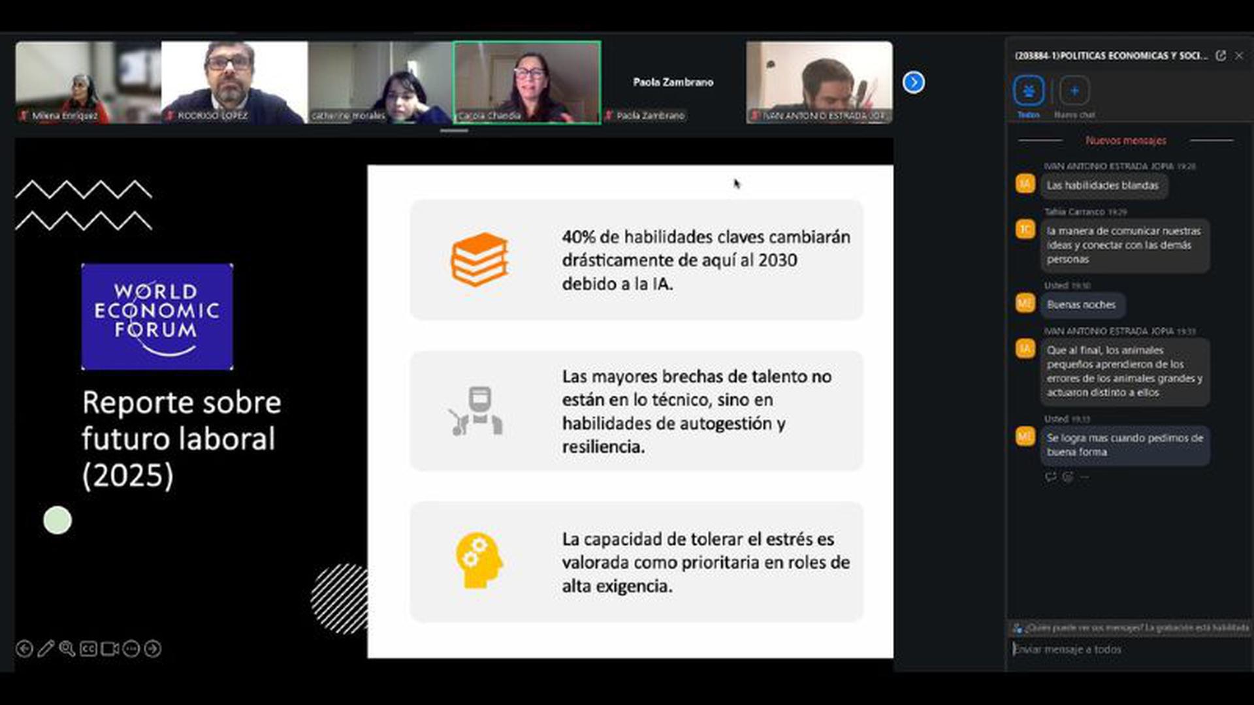Select IVAN ANTONIO ESTRADA's video thumbnail

819,82
